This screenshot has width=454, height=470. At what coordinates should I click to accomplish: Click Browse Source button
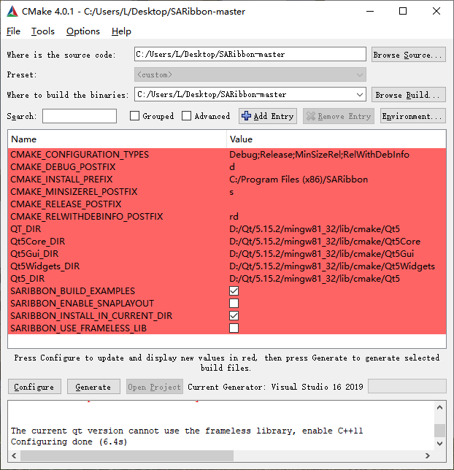[x=409, y=55]
